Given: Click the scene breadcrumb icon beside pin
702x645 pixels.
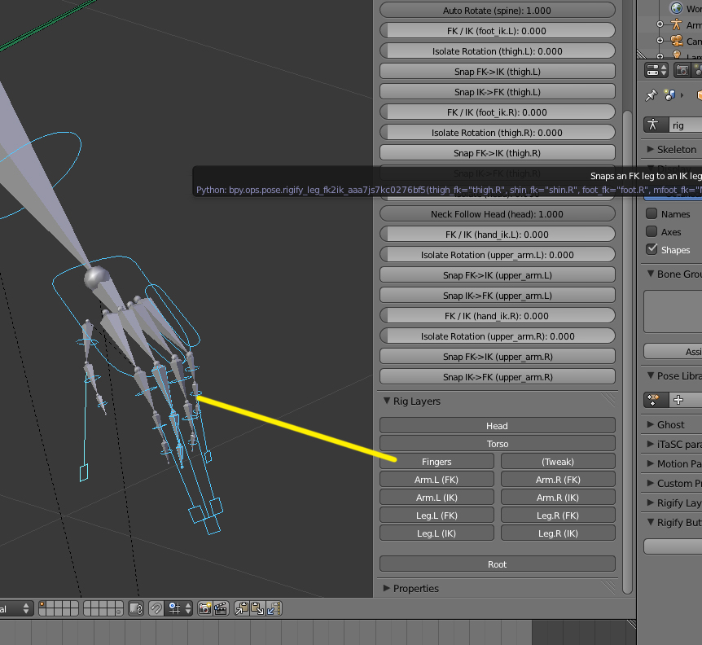Looking at the screenshot, I should point(669,95).
